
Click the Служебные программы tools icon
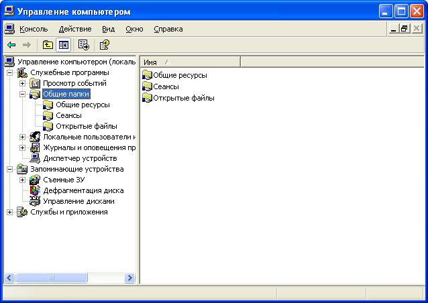(22, 72)
